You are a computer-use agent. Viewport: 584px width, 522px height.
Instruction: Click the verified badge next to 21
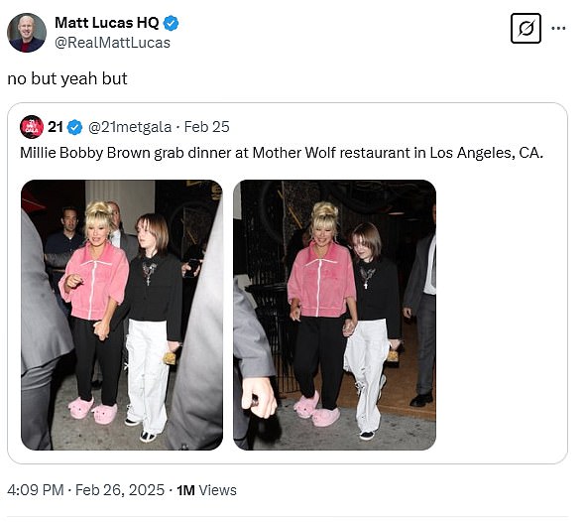click(x=75, y=127)
